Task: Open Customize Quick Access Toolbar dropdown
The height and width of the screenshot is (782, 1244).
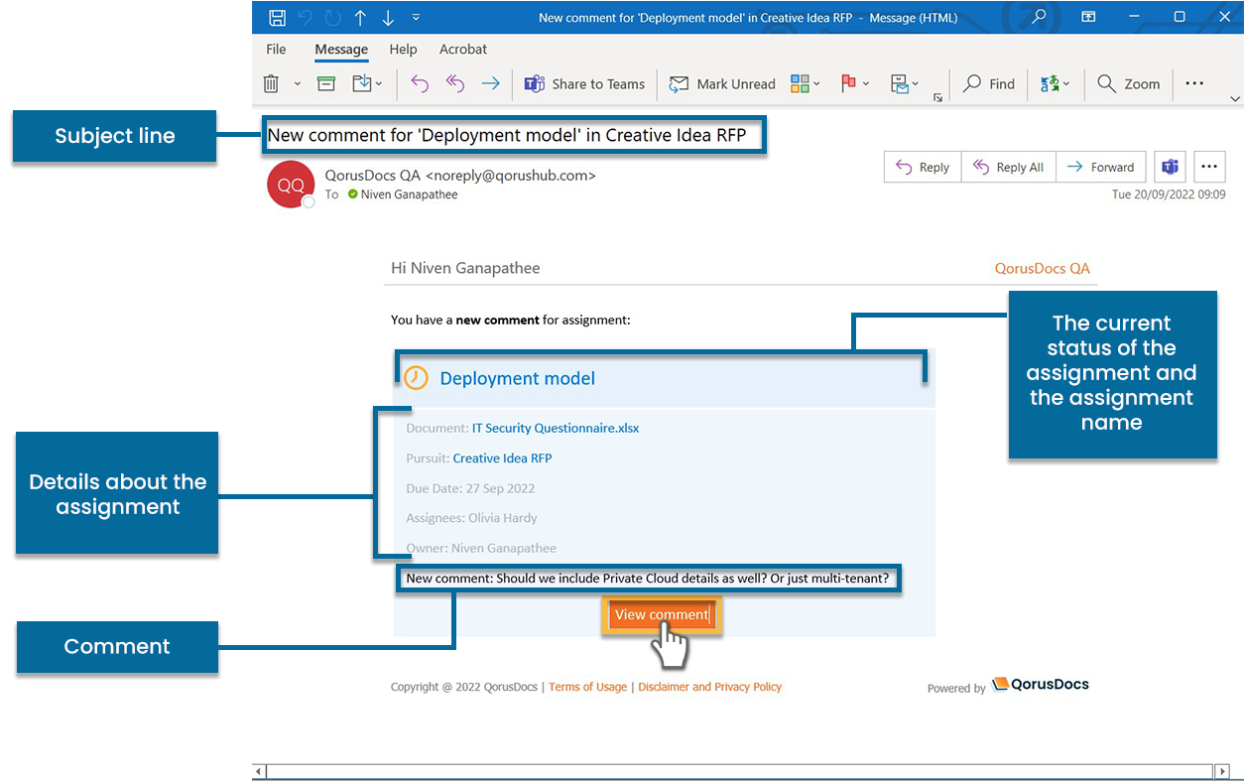Action: (x=416, y=17)
